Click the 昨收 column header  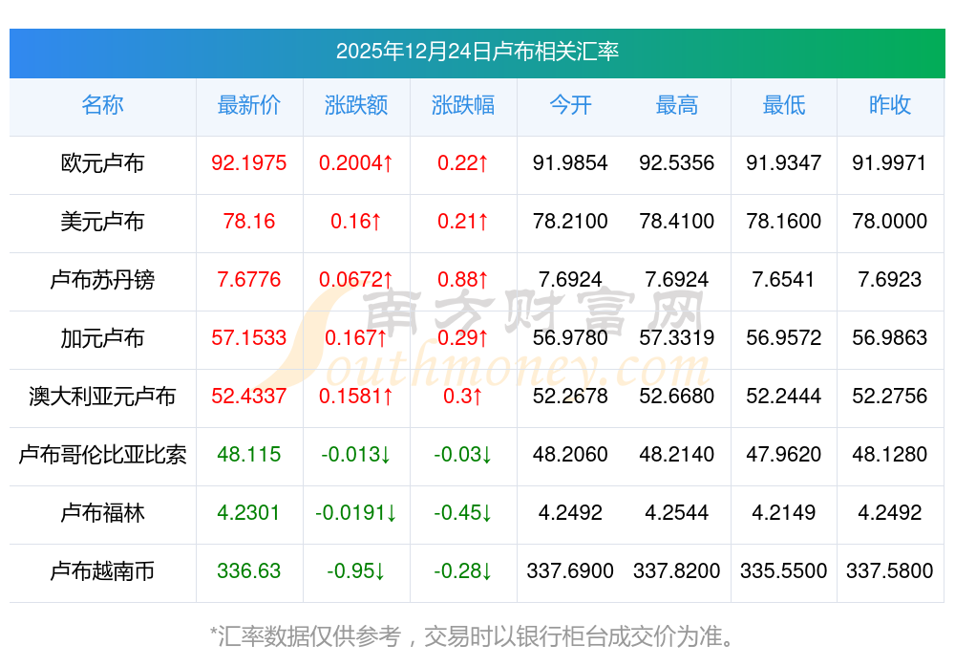click(x=890, y=105)
